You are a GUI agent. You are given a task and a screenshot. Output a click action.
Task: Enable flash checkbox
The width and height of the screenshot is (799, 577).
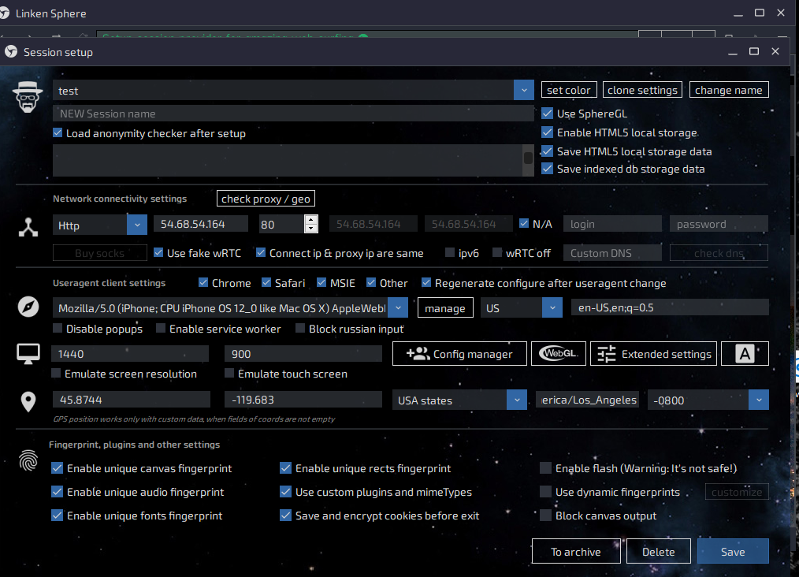(546, 468)
